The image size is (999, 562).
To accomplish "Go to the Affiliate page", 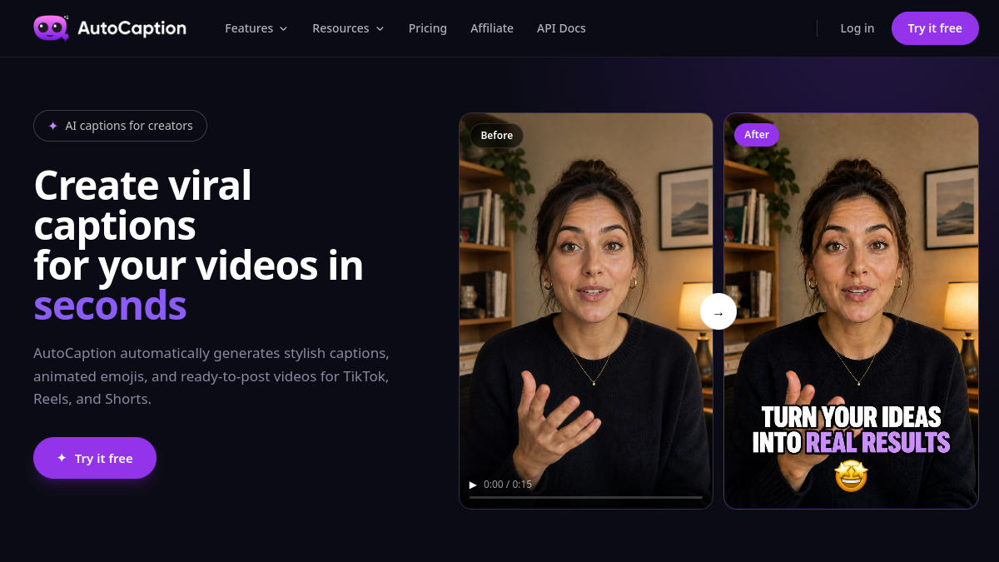I will (x=492, y=28).
